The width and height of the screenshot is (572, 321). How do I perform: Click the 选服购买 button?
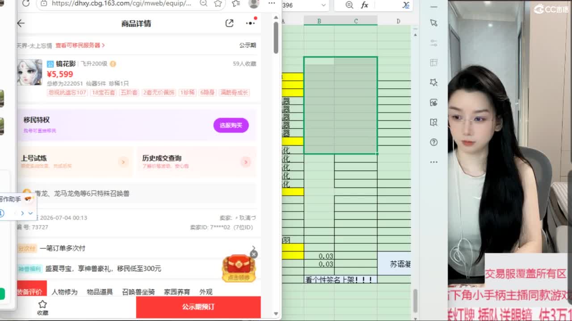231,125
